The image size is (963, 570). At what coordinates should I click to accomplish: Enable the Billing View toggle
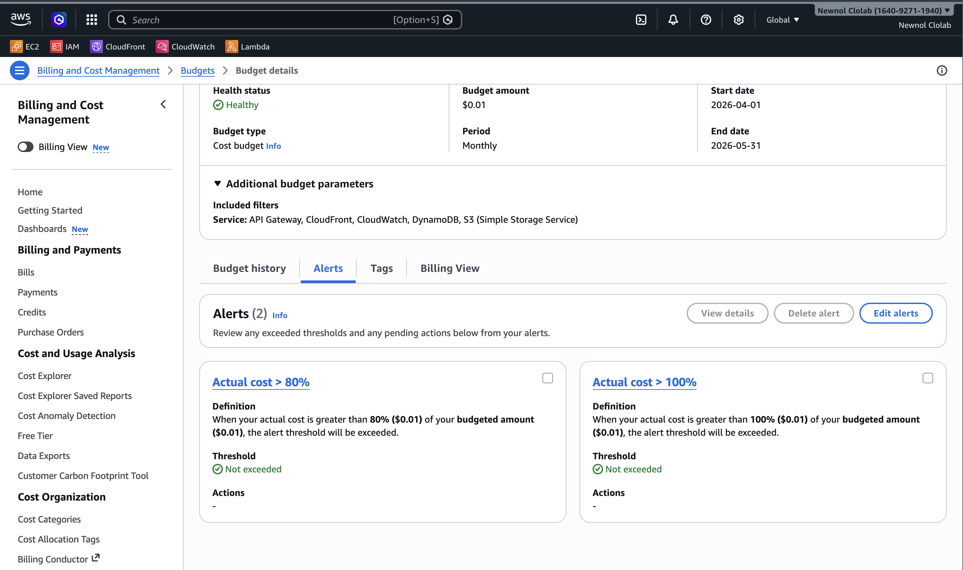click(25, 146)
